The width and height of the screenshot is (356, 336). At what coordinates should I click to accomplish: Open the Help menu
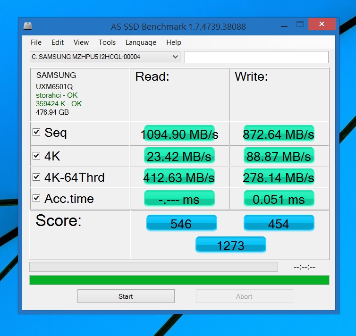point(174,42)
